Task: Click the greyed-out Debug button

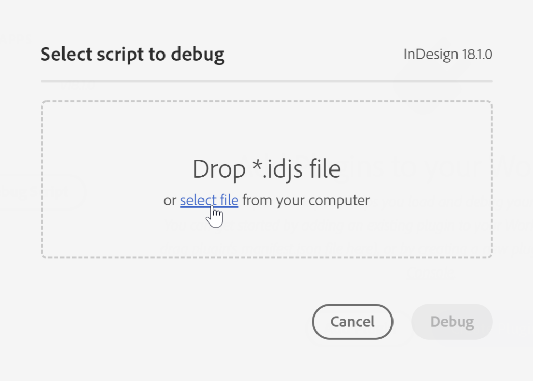Action: pyautogui.click(x=452, y=322)
